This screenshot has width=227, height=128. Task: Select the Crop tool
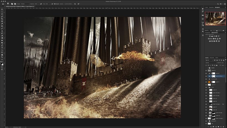click(x=2, y=19)
